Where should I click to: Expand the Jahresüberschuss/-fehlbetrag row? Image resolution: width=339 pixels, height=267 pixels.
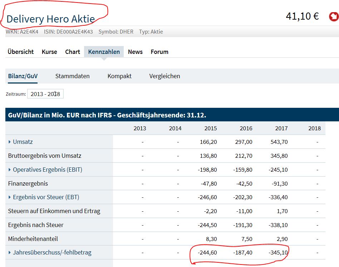[10, 253]
